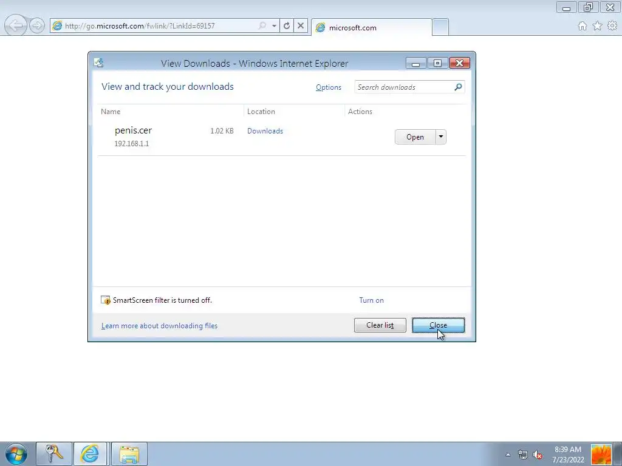Click the flower picture icon in taskbar tray

(x=601, y=454)
